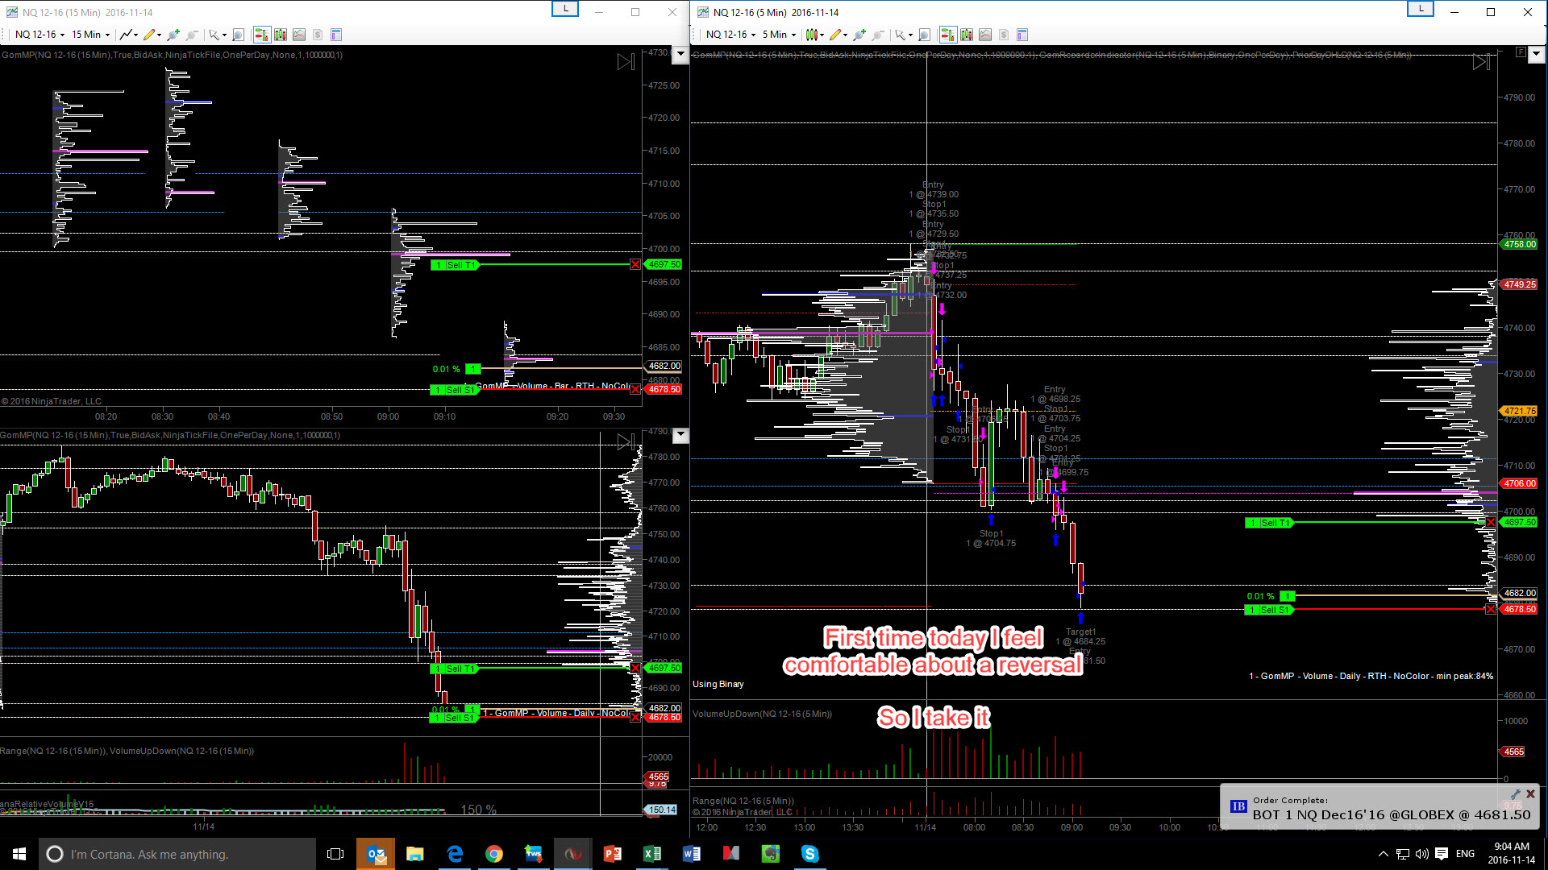Open strategies icon in 15 Min window
Image resolution: width=1548 pixels, height=870 pixels.
[x=318, y=35]
